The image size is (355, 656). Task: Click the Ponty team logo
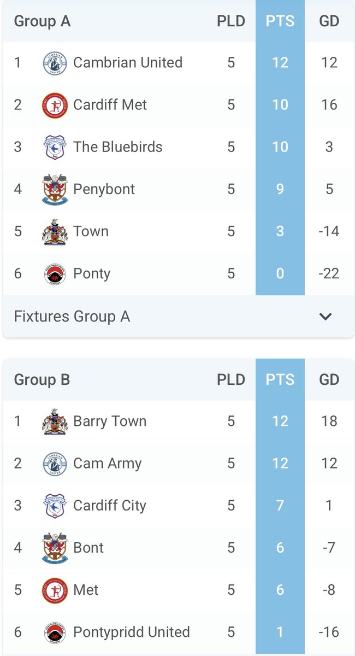point(55,273)
